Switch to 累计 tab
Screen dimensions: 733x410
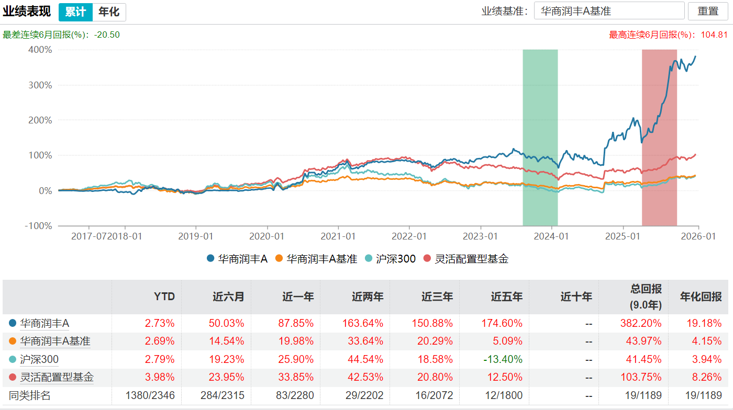[x=75, y=12]
